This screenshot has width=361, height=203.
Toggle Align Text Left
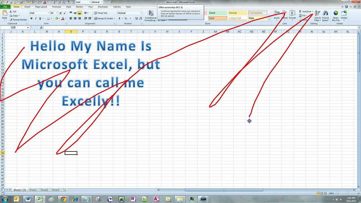[71, 18]
